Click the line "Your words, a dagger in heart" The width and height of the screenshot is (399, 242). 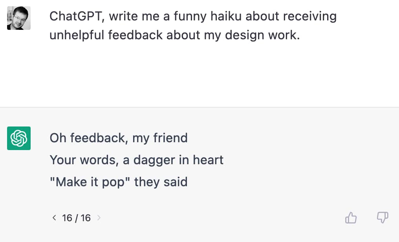coord(137,160)
